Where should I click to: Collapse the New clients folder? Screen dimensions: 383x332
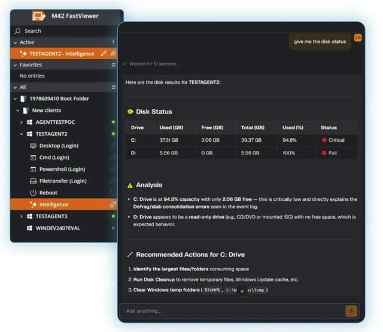(x=18, y=110)
